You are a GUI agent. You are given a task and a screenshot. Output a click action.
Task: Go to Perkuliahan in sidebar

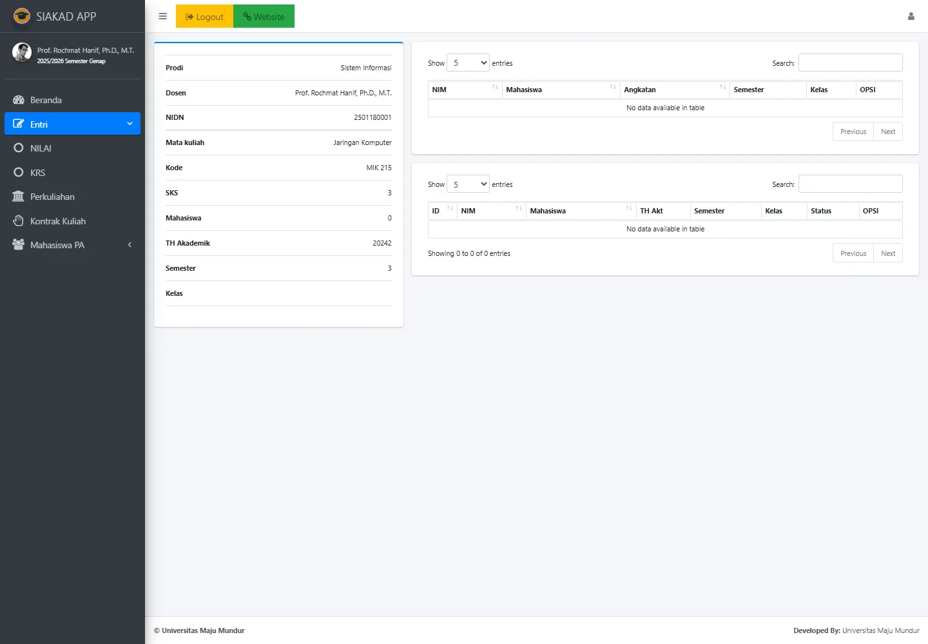coord(52,197)
